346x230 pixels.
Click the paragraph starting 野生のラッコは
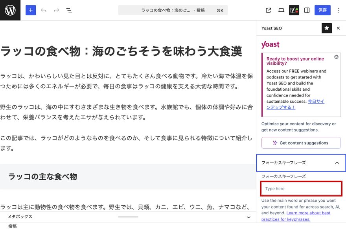[127, 112]
